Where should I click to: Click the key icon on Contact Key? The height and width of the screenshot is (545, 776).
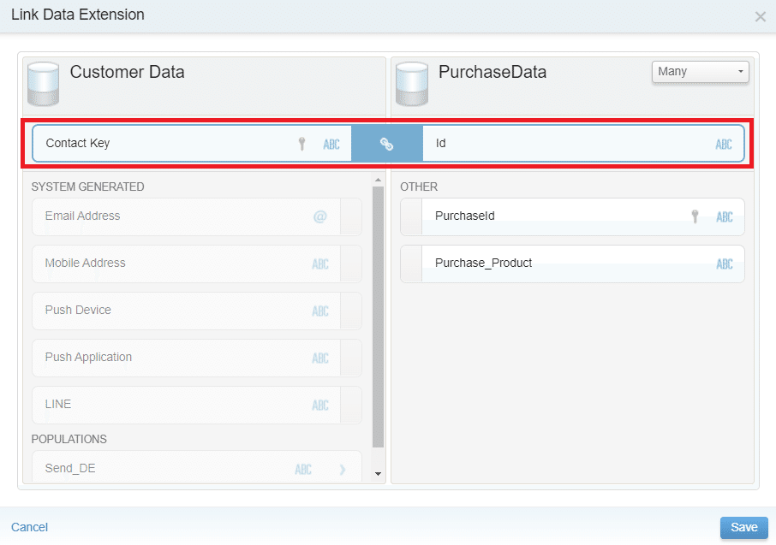click(x=301, y=144)
